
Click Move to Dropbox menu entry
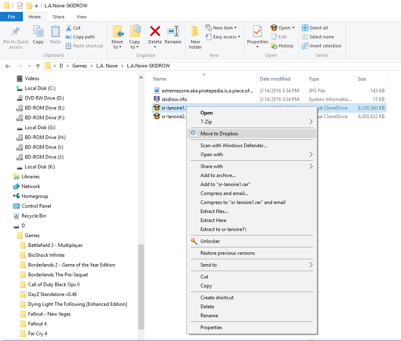252,134
